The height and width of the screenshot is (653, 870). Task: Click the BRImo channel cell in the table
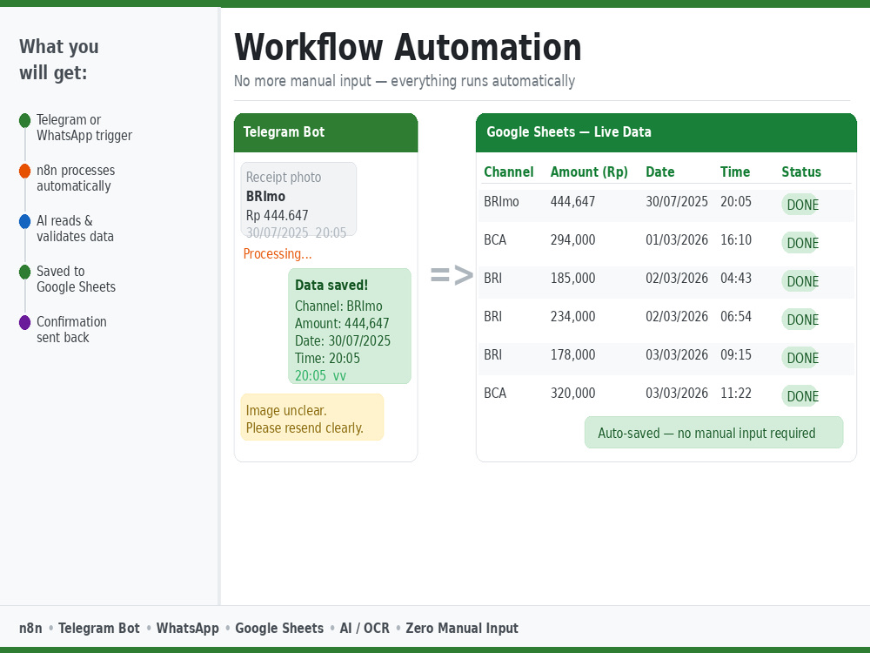pos(501,202)
